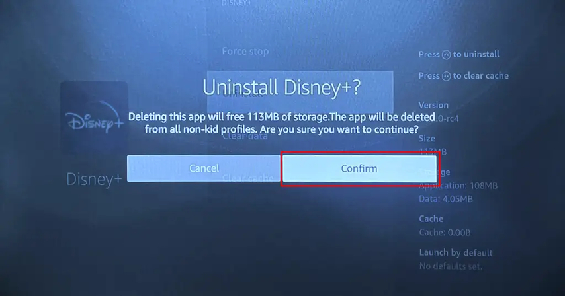
Task: Click the 'No defaults set.' text
Action: click(x=451, y=266)
